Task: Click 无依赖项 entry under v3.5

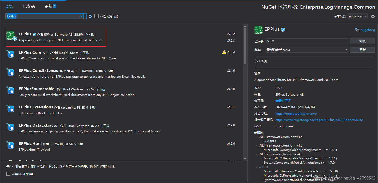Action: point(270,141)
